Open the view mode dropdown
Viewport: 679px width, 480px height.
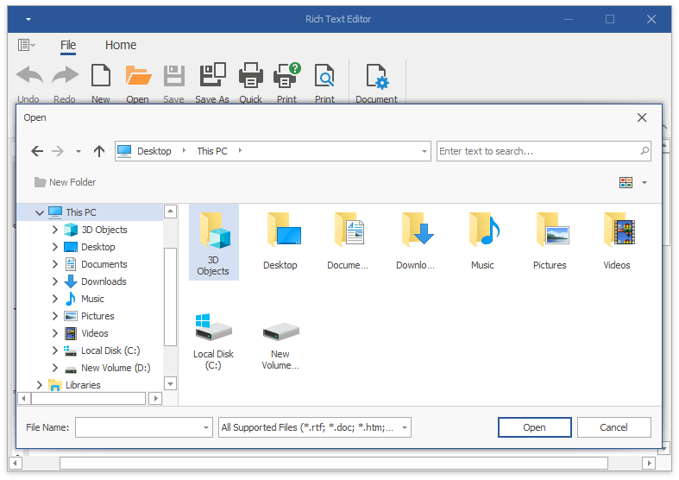pyautogui.click(x=644, y=183)
